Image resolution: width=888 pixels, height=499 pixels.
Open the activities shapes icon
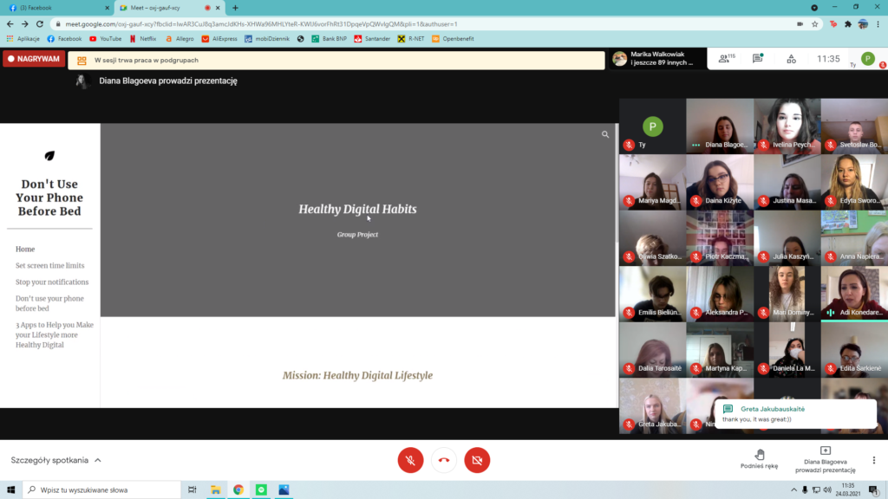791,59
